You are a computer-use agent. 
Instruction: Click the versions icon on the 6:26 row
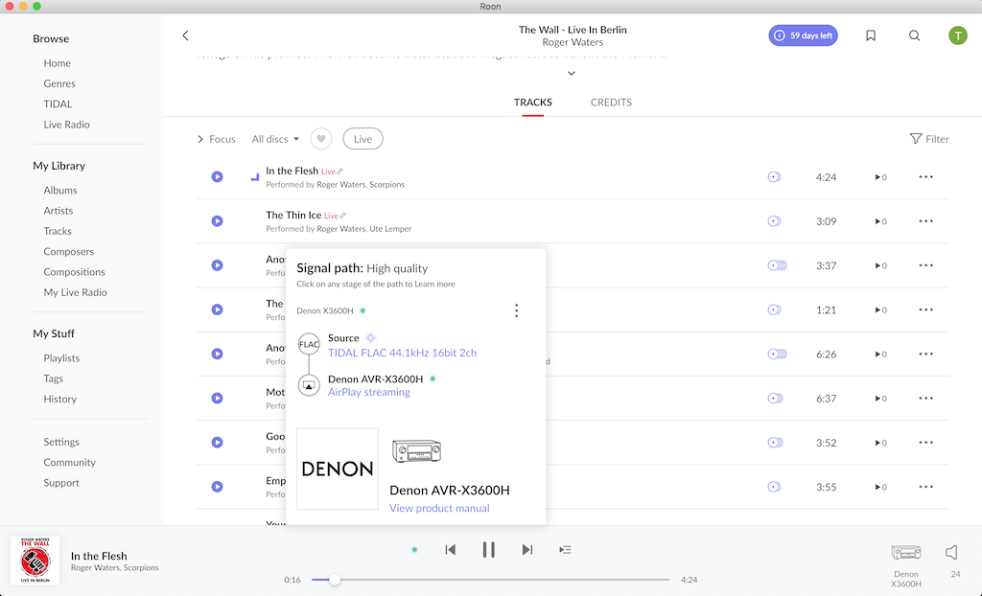pos(777,354)
